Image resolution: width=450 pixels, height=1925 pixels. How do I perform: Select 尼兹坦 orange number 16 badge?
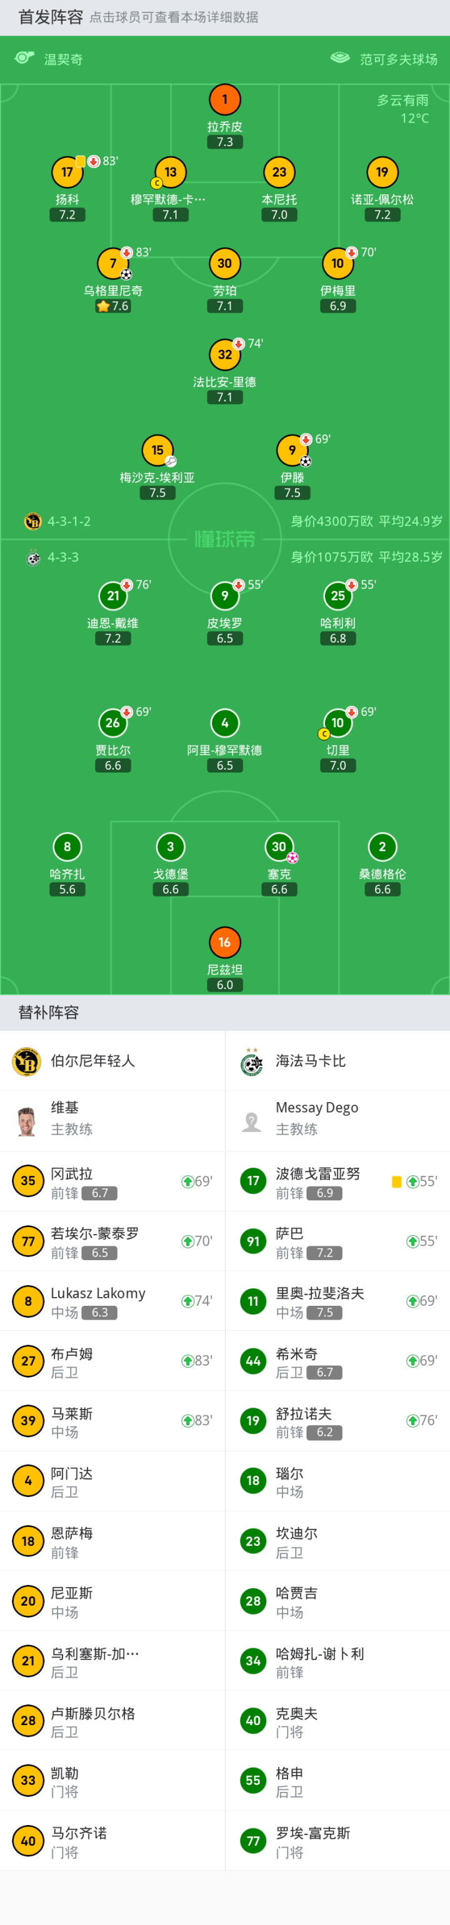pos(224,942)
